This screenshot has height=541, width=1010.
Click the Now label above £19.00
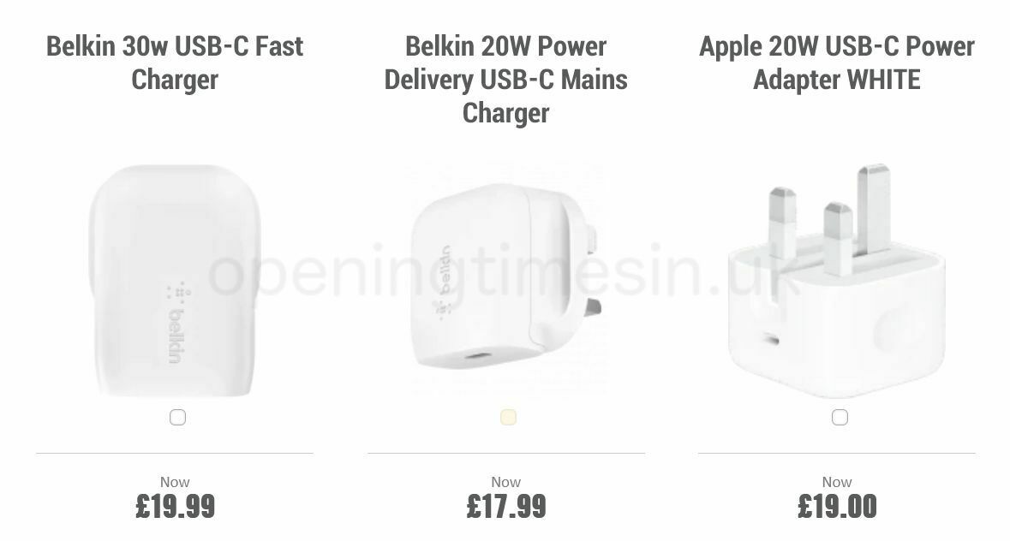(x=837, y=482)
